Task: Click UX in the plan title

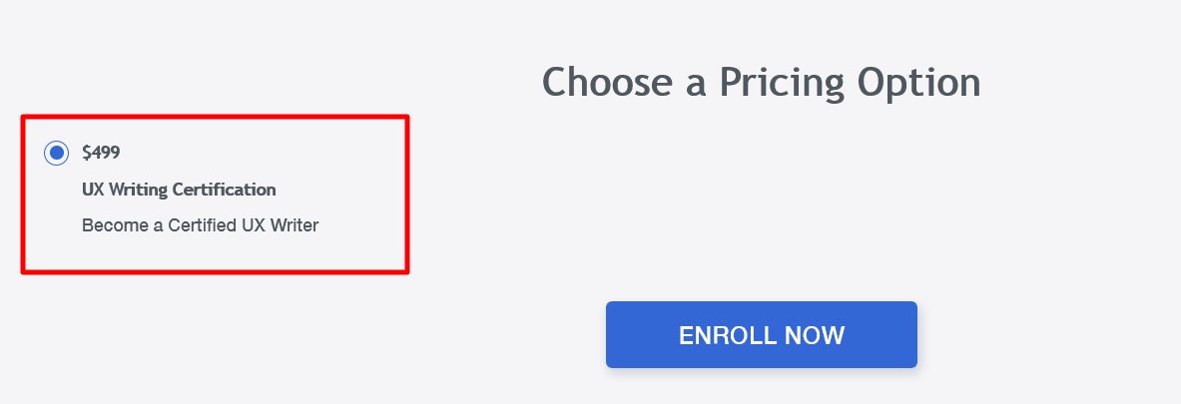Action: [x=92, y=190]
